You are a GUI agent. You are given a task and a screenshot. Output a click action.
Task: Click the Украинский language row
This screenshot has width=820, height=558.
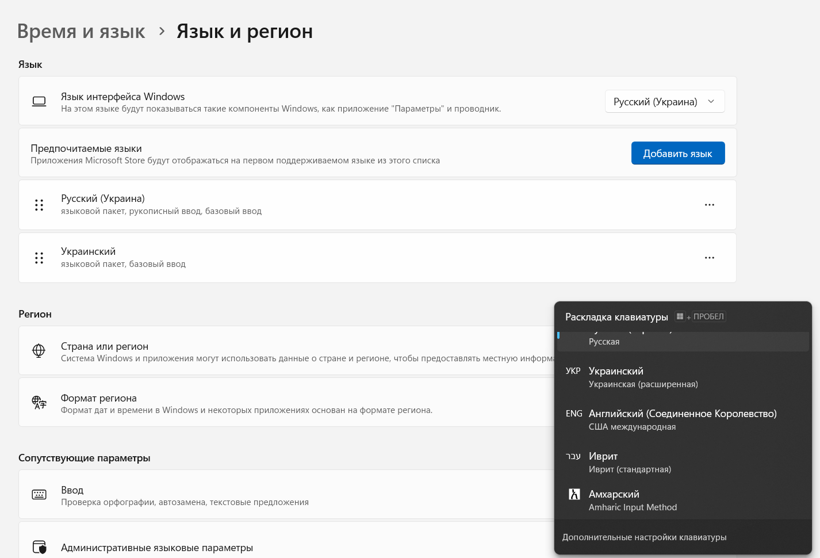point(377,258)
